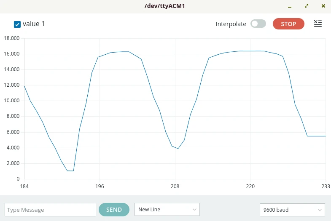Viewport: 331px width, 221px height.
Task: Click the 220 tick label on x-axis
Action: click(x=250, y=186)
